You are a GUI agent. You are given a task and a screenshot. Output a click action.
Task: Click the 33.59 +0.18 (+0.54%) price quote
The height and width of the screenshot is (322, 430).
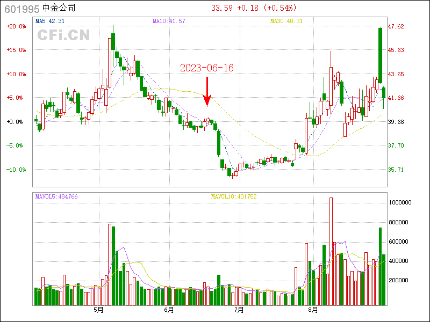pos(254,8)
